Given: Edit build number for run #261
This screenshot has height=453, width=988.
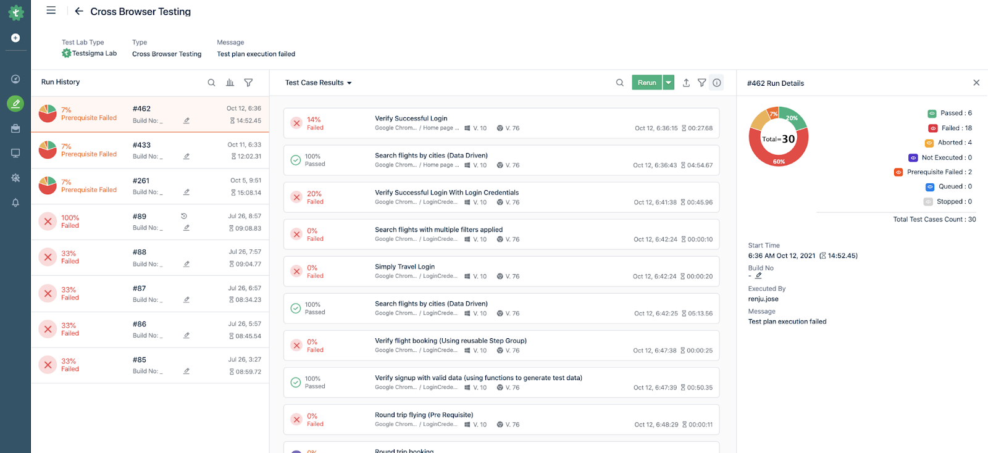Looking at the screenshot, I should tap(186, 193).
